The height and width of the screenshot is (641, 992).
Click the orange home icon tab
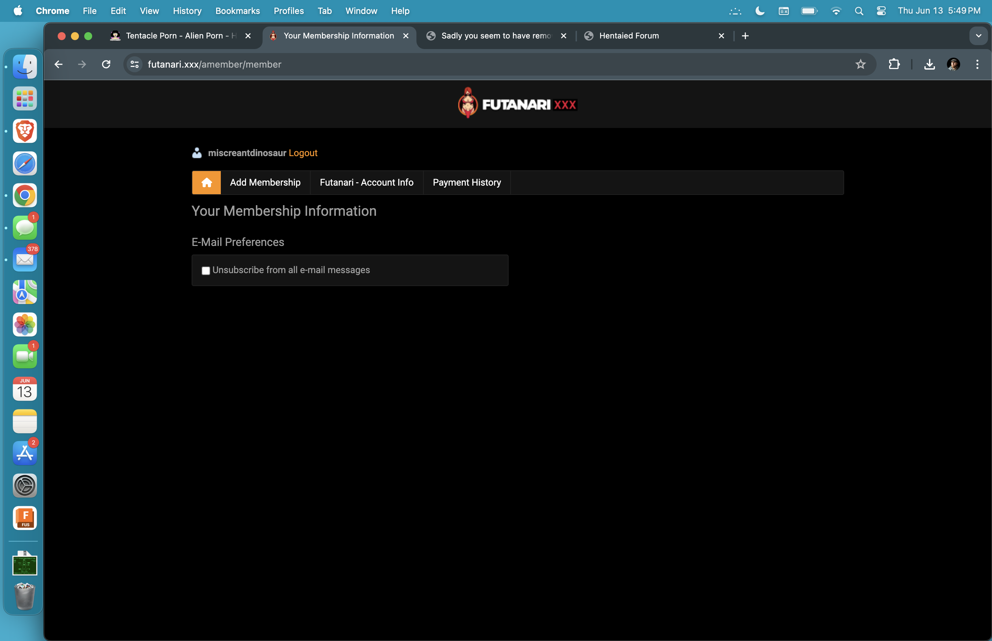point(207,182)
